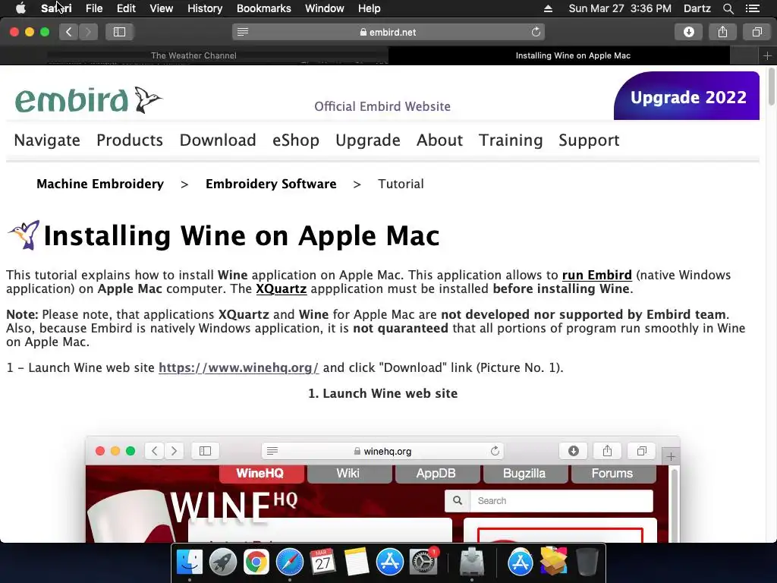Open Notes app in the Dock
Screen dimensions: 777x583
[357, 562]
